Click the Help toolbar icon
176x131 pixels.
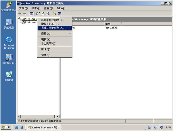tap(54, 14)
